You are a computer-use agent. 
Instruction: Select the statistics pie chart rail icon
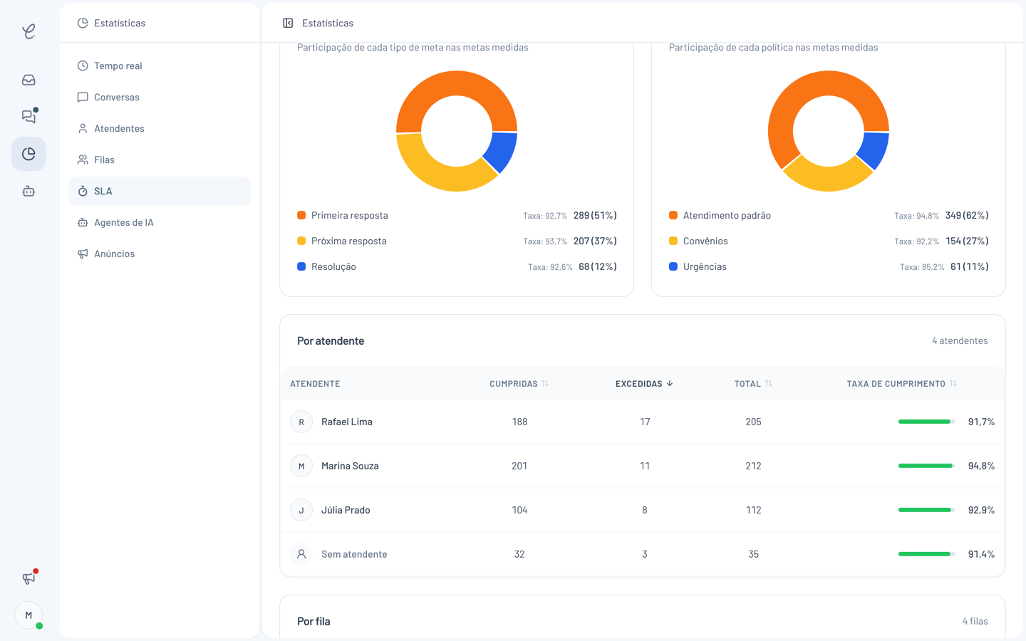tap(28, 154)
